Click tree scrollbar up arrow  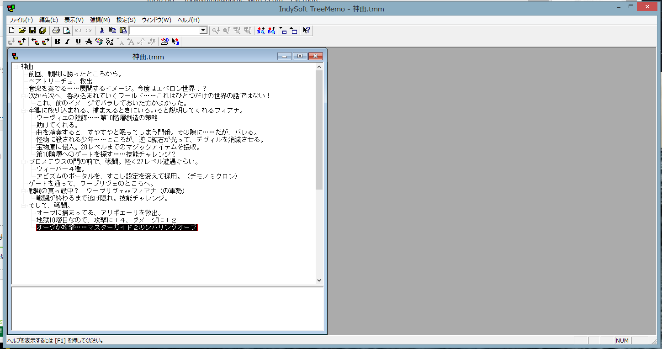point(319,67)
